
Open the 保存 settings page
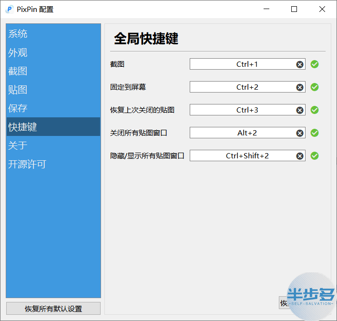53,108
